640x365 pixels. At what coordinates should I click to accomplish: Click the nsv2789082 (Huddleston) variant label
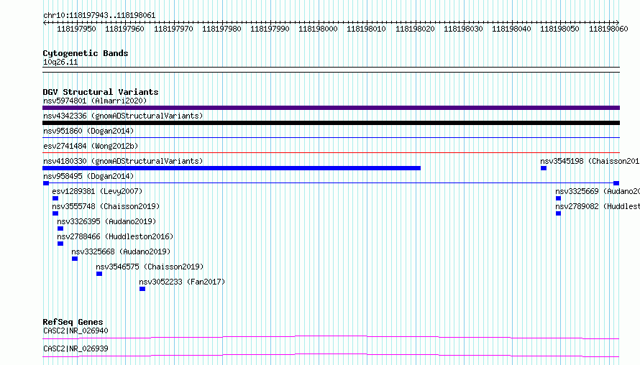coord(598,206)
